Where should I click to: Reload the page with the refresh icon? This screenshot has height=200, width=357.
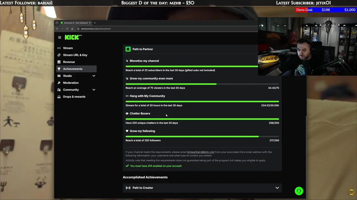click(x=67, y=29)
